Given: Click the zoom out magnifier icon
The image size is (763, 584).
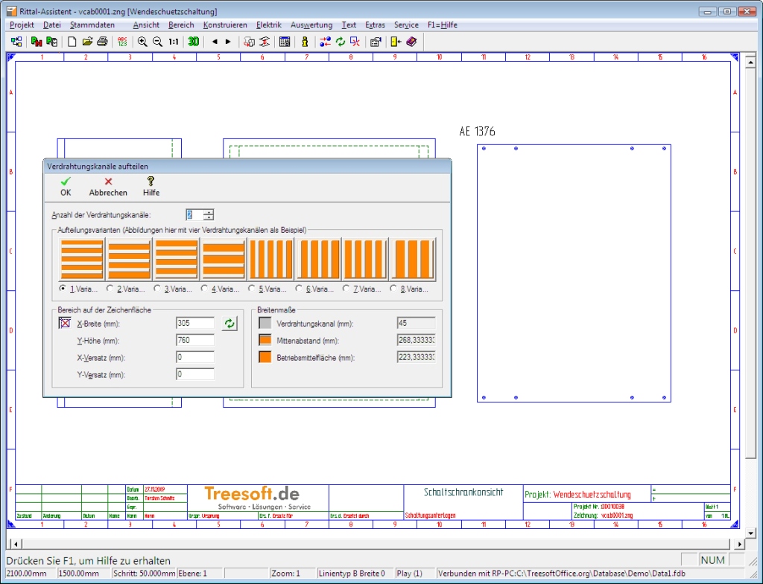Looking at the screenshot, I should pos(157,42).
